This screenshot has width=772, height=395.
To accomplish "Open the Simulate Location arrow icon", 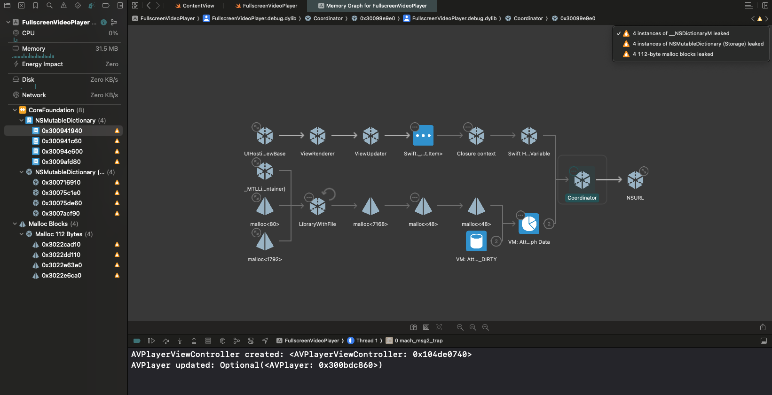I will tap(265, 341).
